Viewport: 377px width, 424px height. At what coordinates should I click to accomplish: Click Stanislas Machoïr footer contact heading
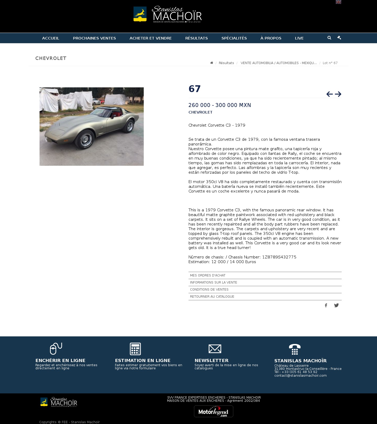[301, 361]
